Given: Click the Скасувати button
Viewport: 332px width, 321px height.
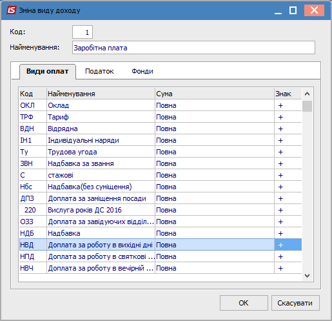Looking at the screenshot, I should pos(295,303).
